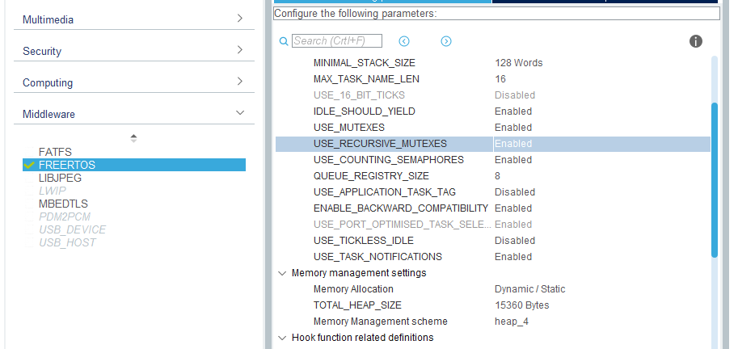The height and width of the screenshot is (349, 738).
Task: Select the QUEUE_REGISTRY_SIZE parameter
Action: coord(371,176)
